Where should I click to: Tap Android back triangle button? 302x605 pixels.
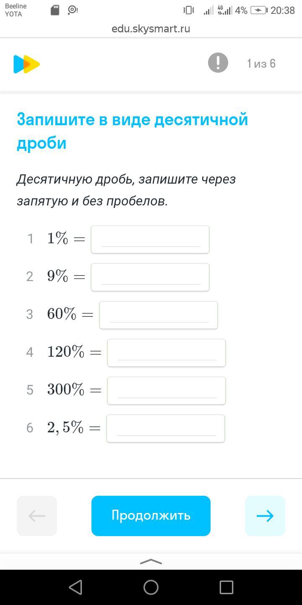coord(75,587)
